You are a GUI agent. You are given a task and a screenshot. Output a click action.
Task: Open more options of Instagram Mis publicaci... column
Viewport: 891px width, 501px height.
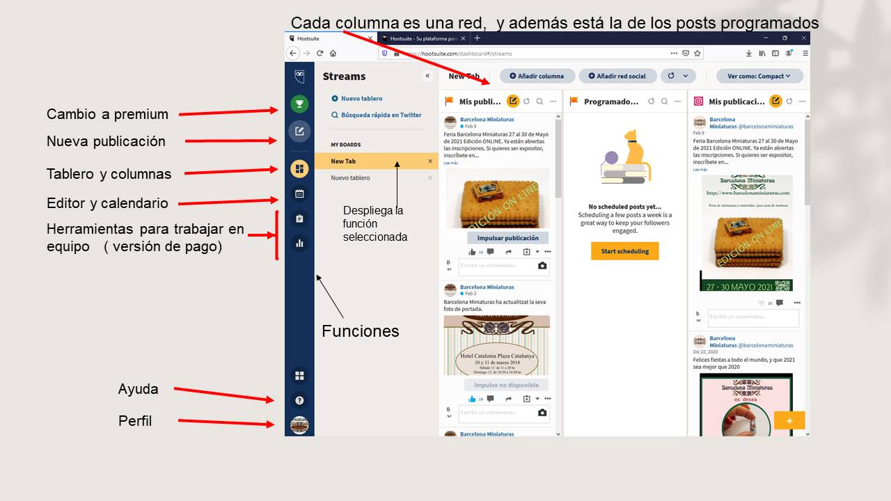(802, 102)
